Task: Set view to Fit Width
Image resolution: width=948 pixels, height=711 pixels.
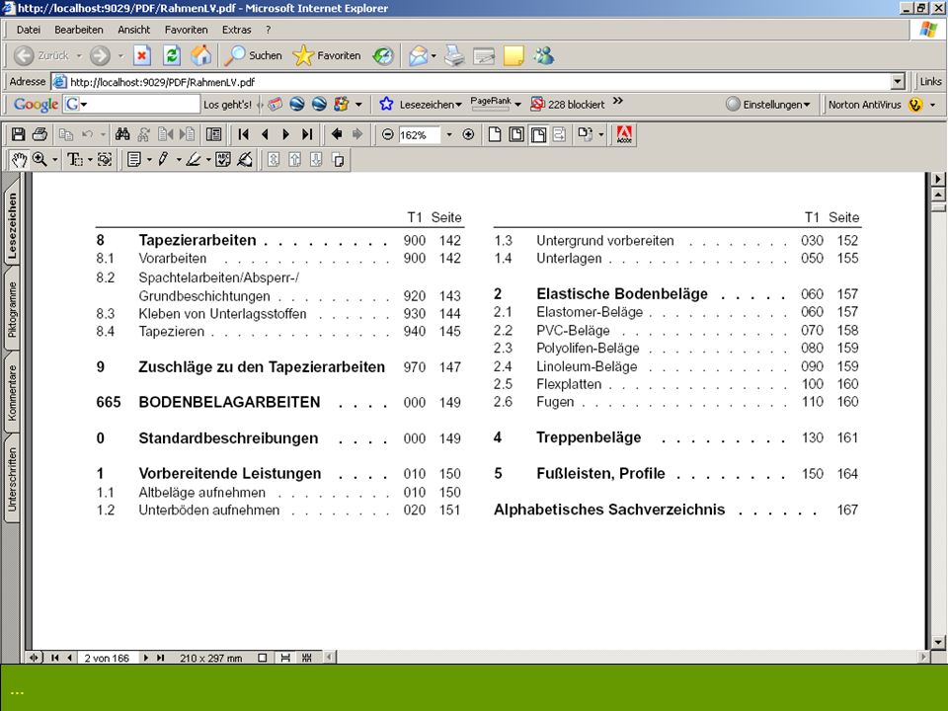Action: [x=538, y=134]
